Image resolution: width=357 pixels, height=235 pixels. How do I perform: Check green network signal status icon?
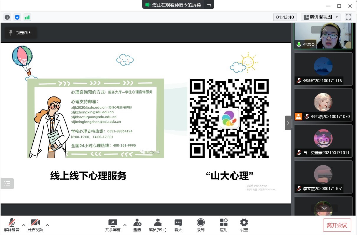(27, 17)
